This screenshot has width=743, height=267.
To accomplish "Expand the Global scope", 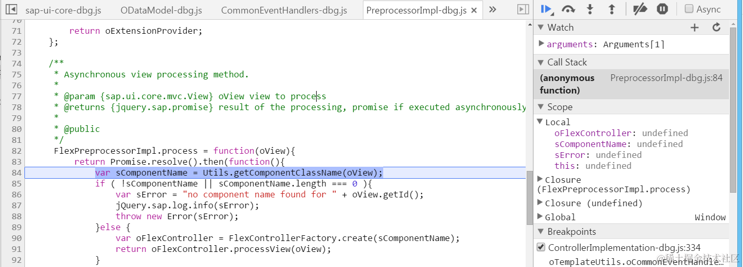I will pyautogui.click(x=540, y=217).
